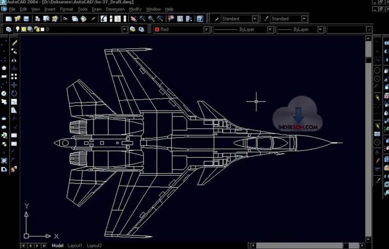This screenshot has width=389, height=249.
Task: Select the Match Properties brush icon
Action: click(93, 19)
